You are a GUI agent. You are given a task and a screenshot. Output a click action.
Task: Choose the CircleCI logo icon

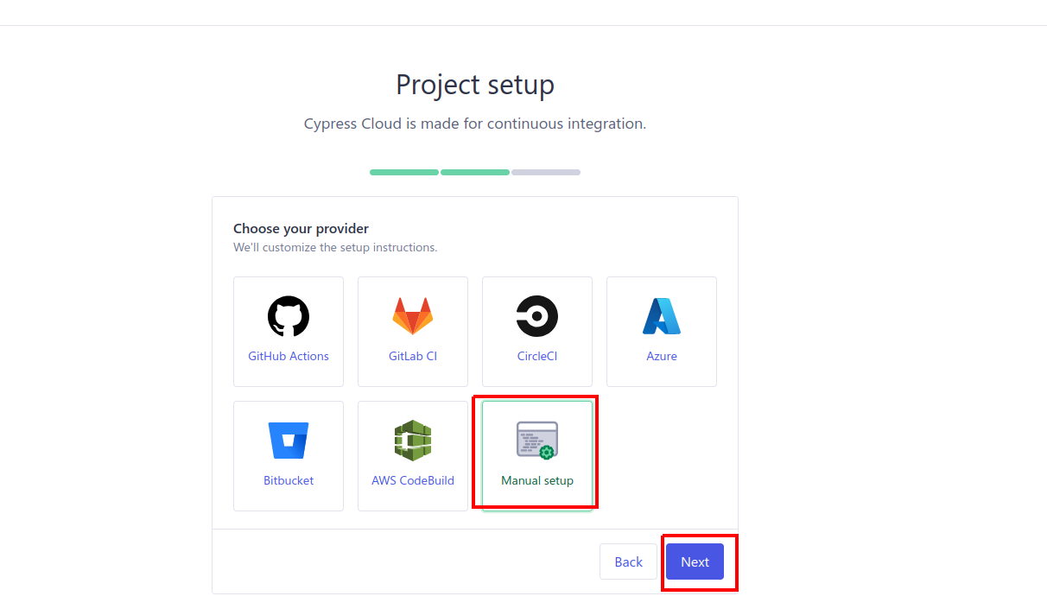click(x=537, y=316)
